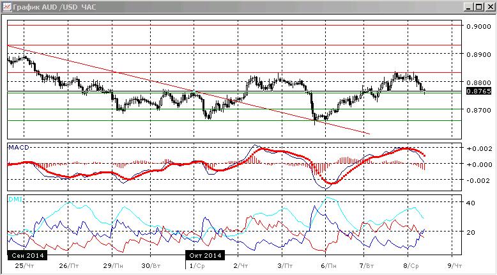Screen dimensions: 497x275
Task: Click the 1/Ср date label
Action: coord(197,265)
